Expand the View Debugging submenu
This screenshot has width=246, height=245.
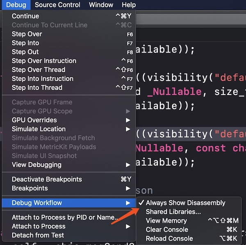coord(69,165)
